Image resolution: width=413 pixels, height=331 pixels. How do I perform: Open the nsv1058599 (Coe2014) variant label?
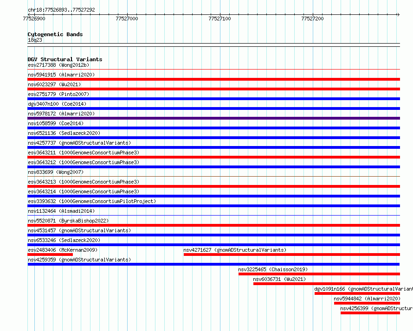(x=56, y=123)
